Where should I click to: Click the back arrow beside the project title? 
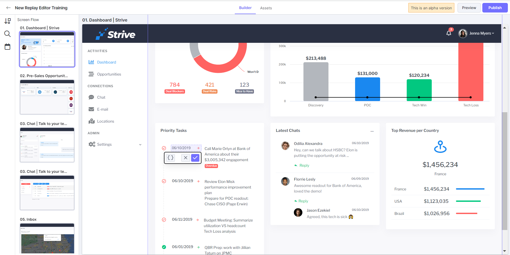coord(9,8)
